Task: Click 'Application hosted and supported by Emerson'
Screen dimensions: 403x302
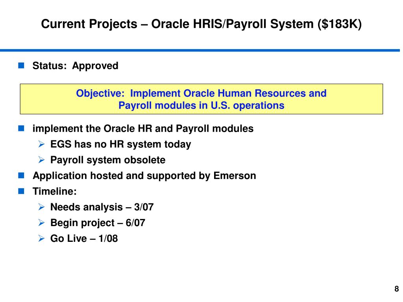Action: (x=144, y=176)
